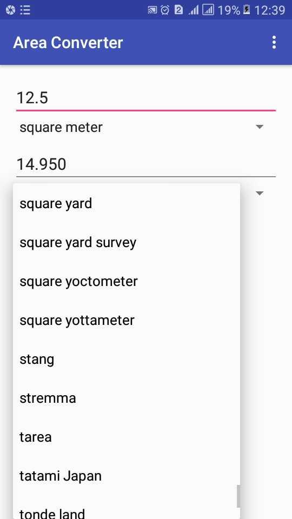The height and width of the screenshot is (519, 292).
Task: Tap the cast icon in status bar
Action: pos(152,10)
